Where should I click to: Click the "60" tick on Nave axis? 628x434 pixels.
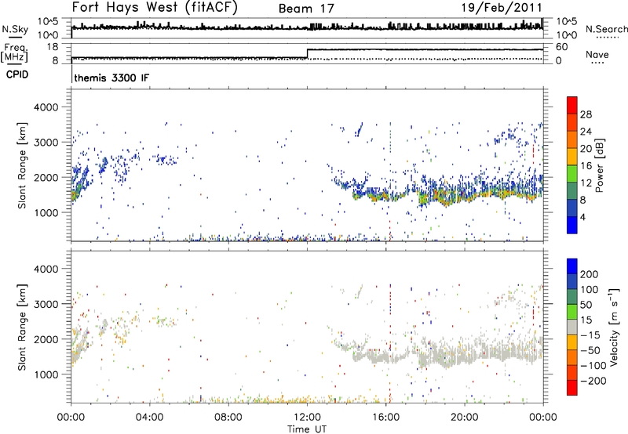[562, 47]
